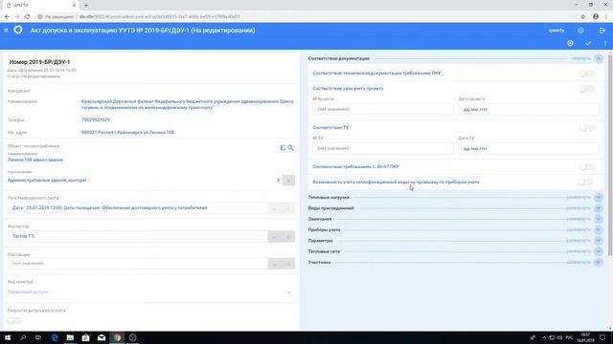Expand Участники section chevron
This screenshot has height=344, width=613.
click(599, 263)
